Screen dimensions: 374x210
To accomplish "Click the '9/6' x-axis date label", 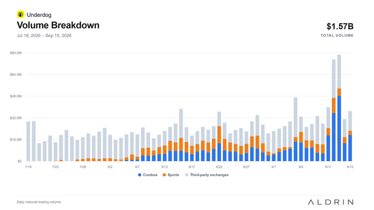I will 301,167.
